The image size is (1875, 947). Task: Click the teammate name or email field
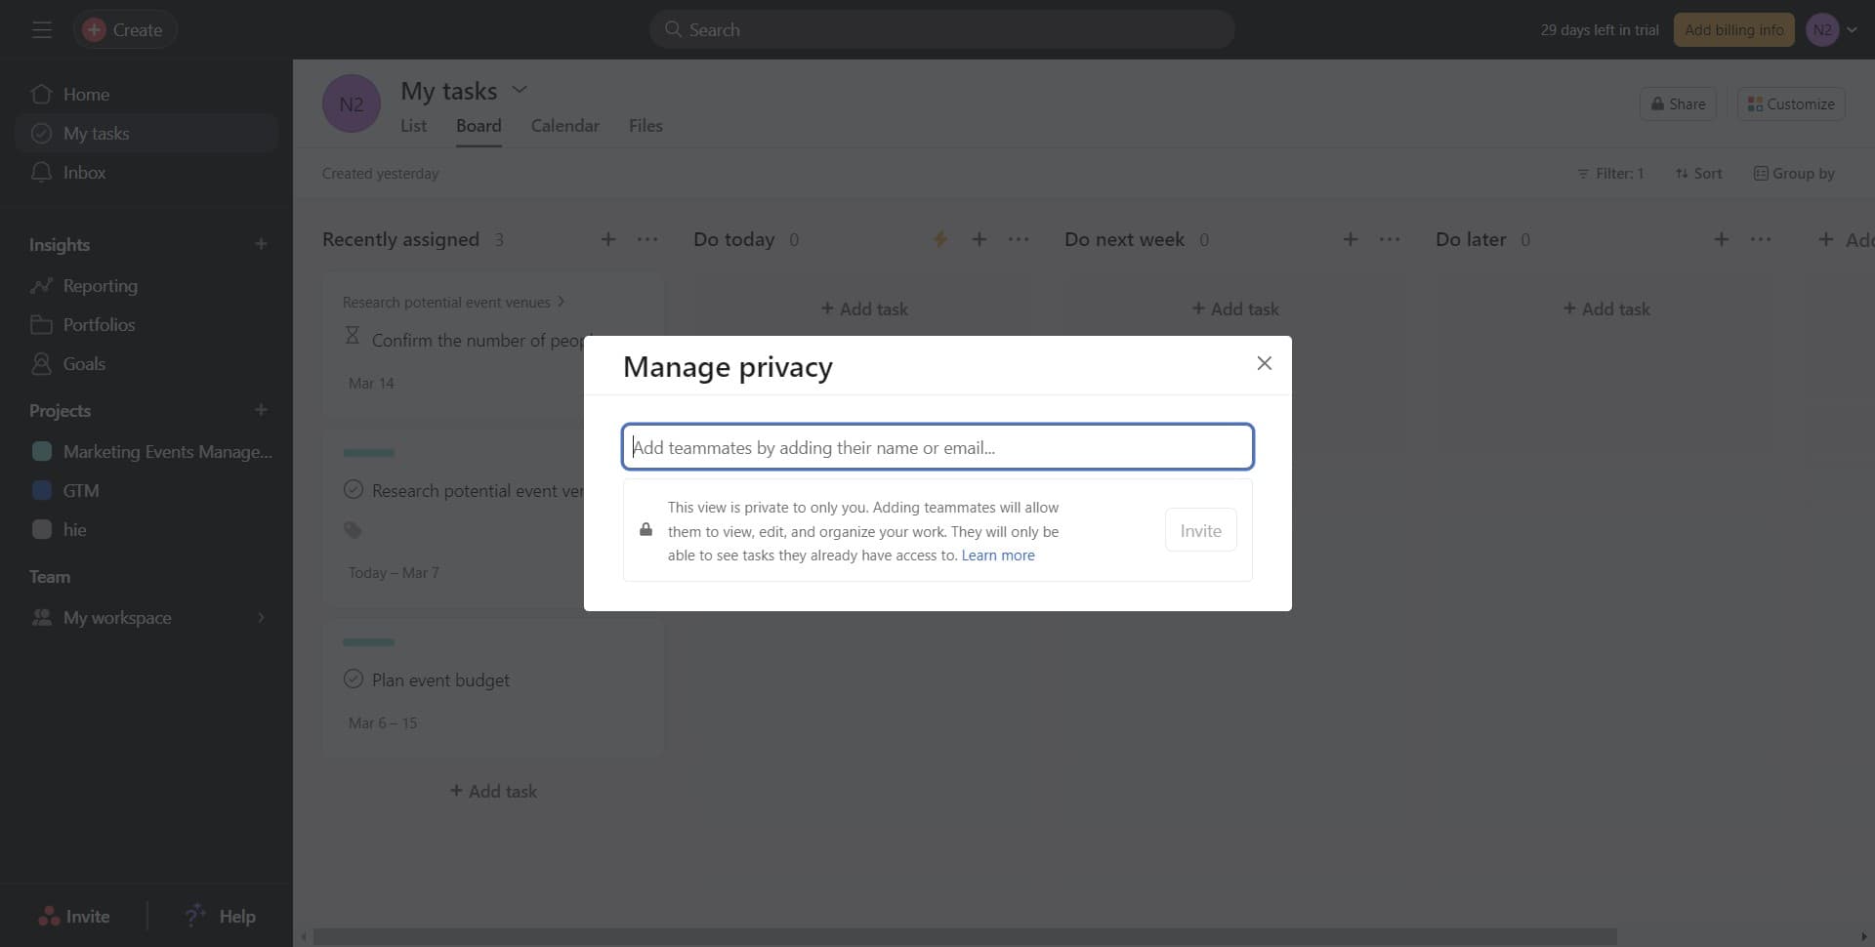point(937,446)
